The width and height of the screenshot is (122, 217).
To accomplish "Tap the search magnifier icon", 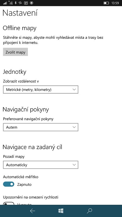I will coord(89,211).
